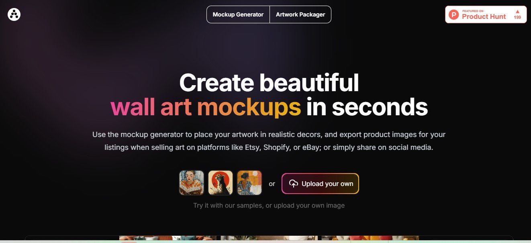Image resolution: width=531 pixels, height=243 pixels.
Task: Pick the woman in blue dress sample
Action: click(249, 183)
